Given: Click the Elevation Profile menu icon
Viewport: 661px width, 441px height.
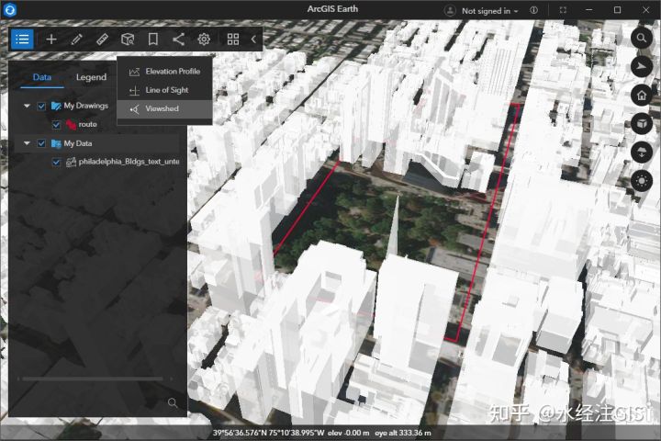Looking at the screenshot, I should (134, 72).
